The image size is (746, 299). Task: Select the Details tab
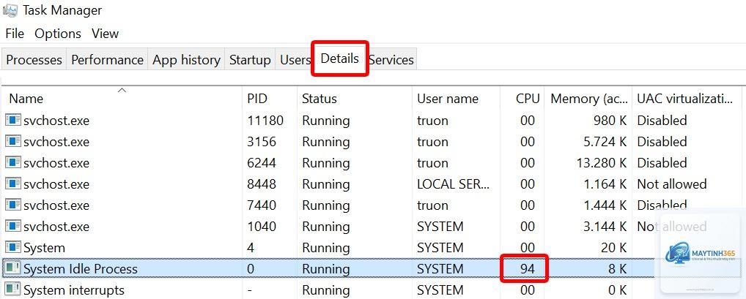click(340, 58)
